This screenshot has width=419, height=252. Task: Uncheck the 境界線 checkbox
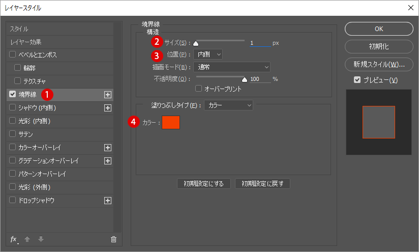pos(12,94)
